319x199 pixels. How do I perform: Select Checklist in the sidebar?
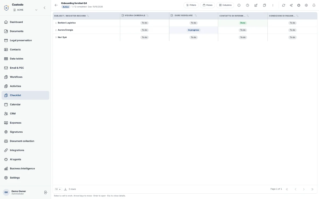pyautogui.click(x=25, y=95)
